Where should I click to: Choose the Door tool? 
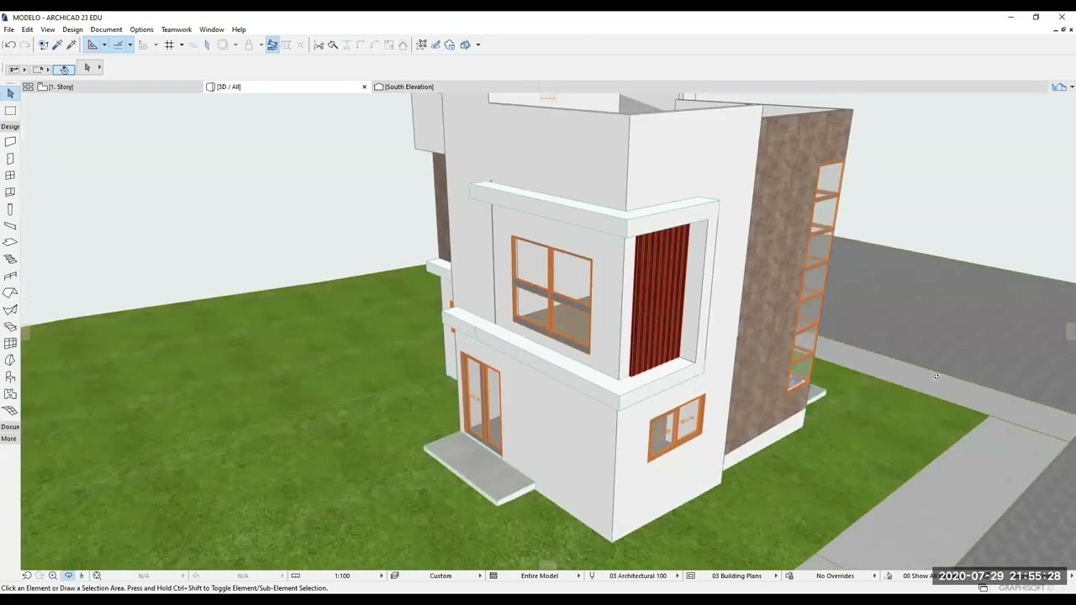click(10, 159)
